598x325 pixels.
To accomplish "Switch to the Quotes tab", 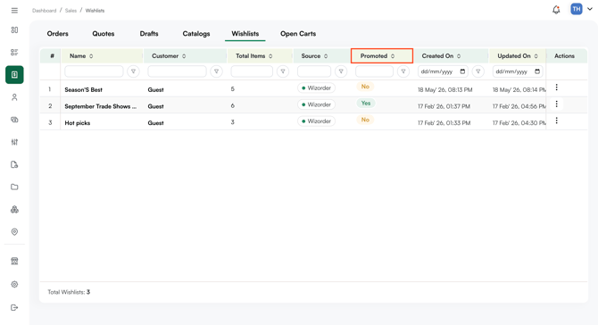I will click(104, 34).
